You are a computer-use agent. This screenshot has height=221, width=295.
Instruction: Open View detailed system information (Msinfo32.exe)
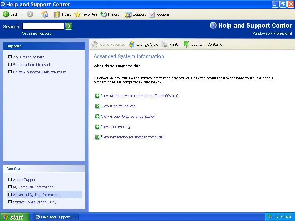click(x=140, y=96)
